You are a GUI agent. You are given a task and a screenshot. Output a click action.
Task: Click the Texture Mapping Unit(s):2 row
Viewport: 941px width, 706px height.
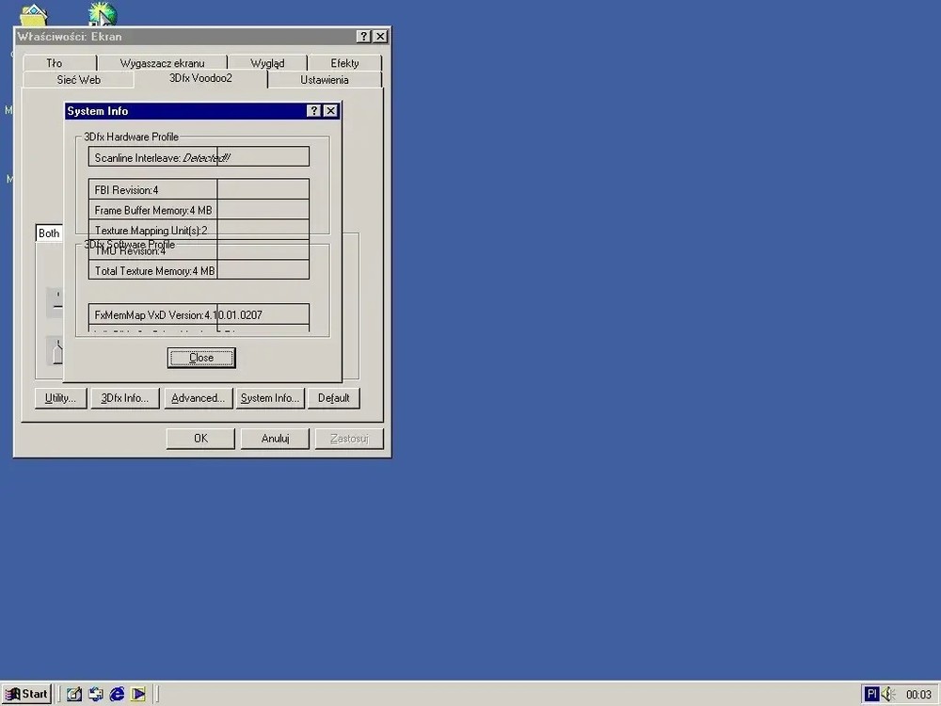click(199, 230)
